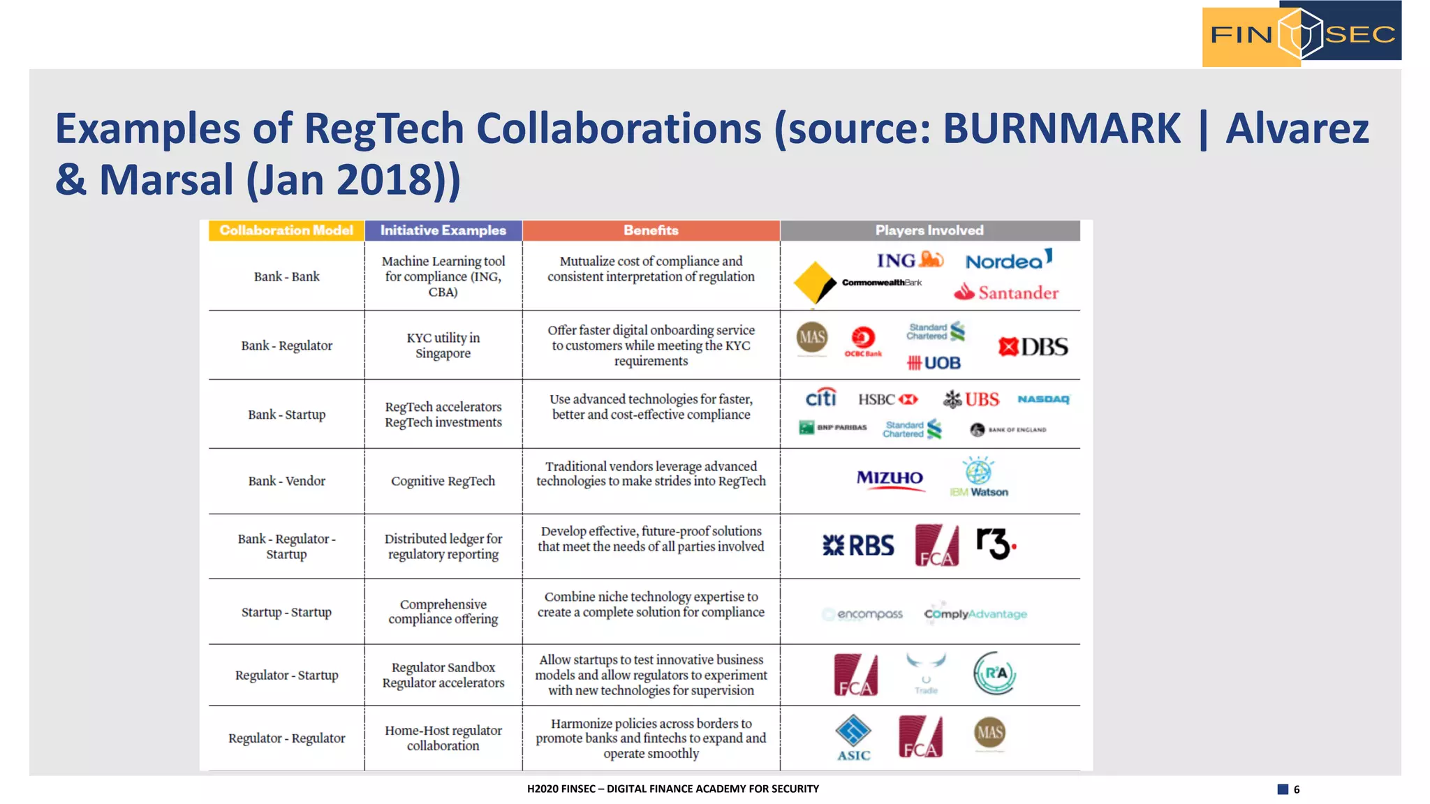Click the UBS logo
Image resolution: width=1430 pixels, height=804 pixels.
coord(971,399)
